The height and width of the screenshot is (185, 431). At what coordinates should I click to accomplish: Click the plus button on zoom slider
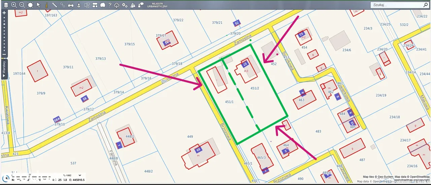pos(4,13)
